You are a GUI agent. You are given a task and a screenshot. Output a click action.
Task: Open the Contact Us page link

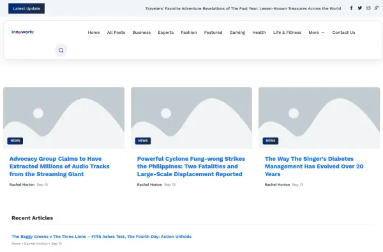343,33
